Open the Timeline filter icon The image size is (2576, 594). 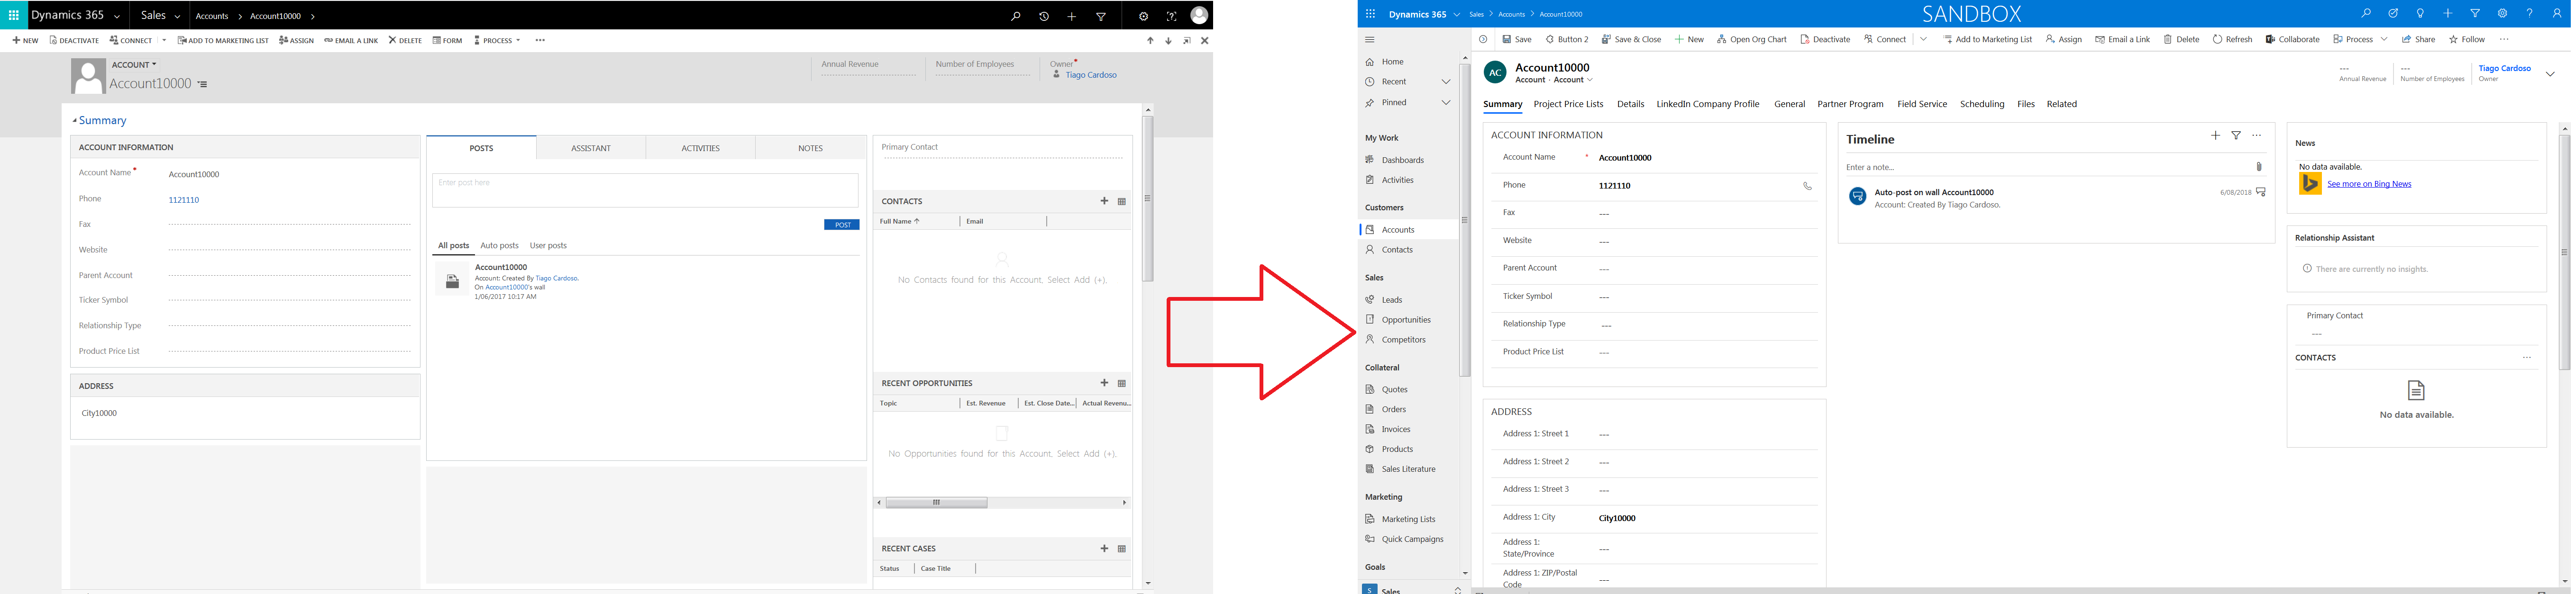tap(2236, 135)
